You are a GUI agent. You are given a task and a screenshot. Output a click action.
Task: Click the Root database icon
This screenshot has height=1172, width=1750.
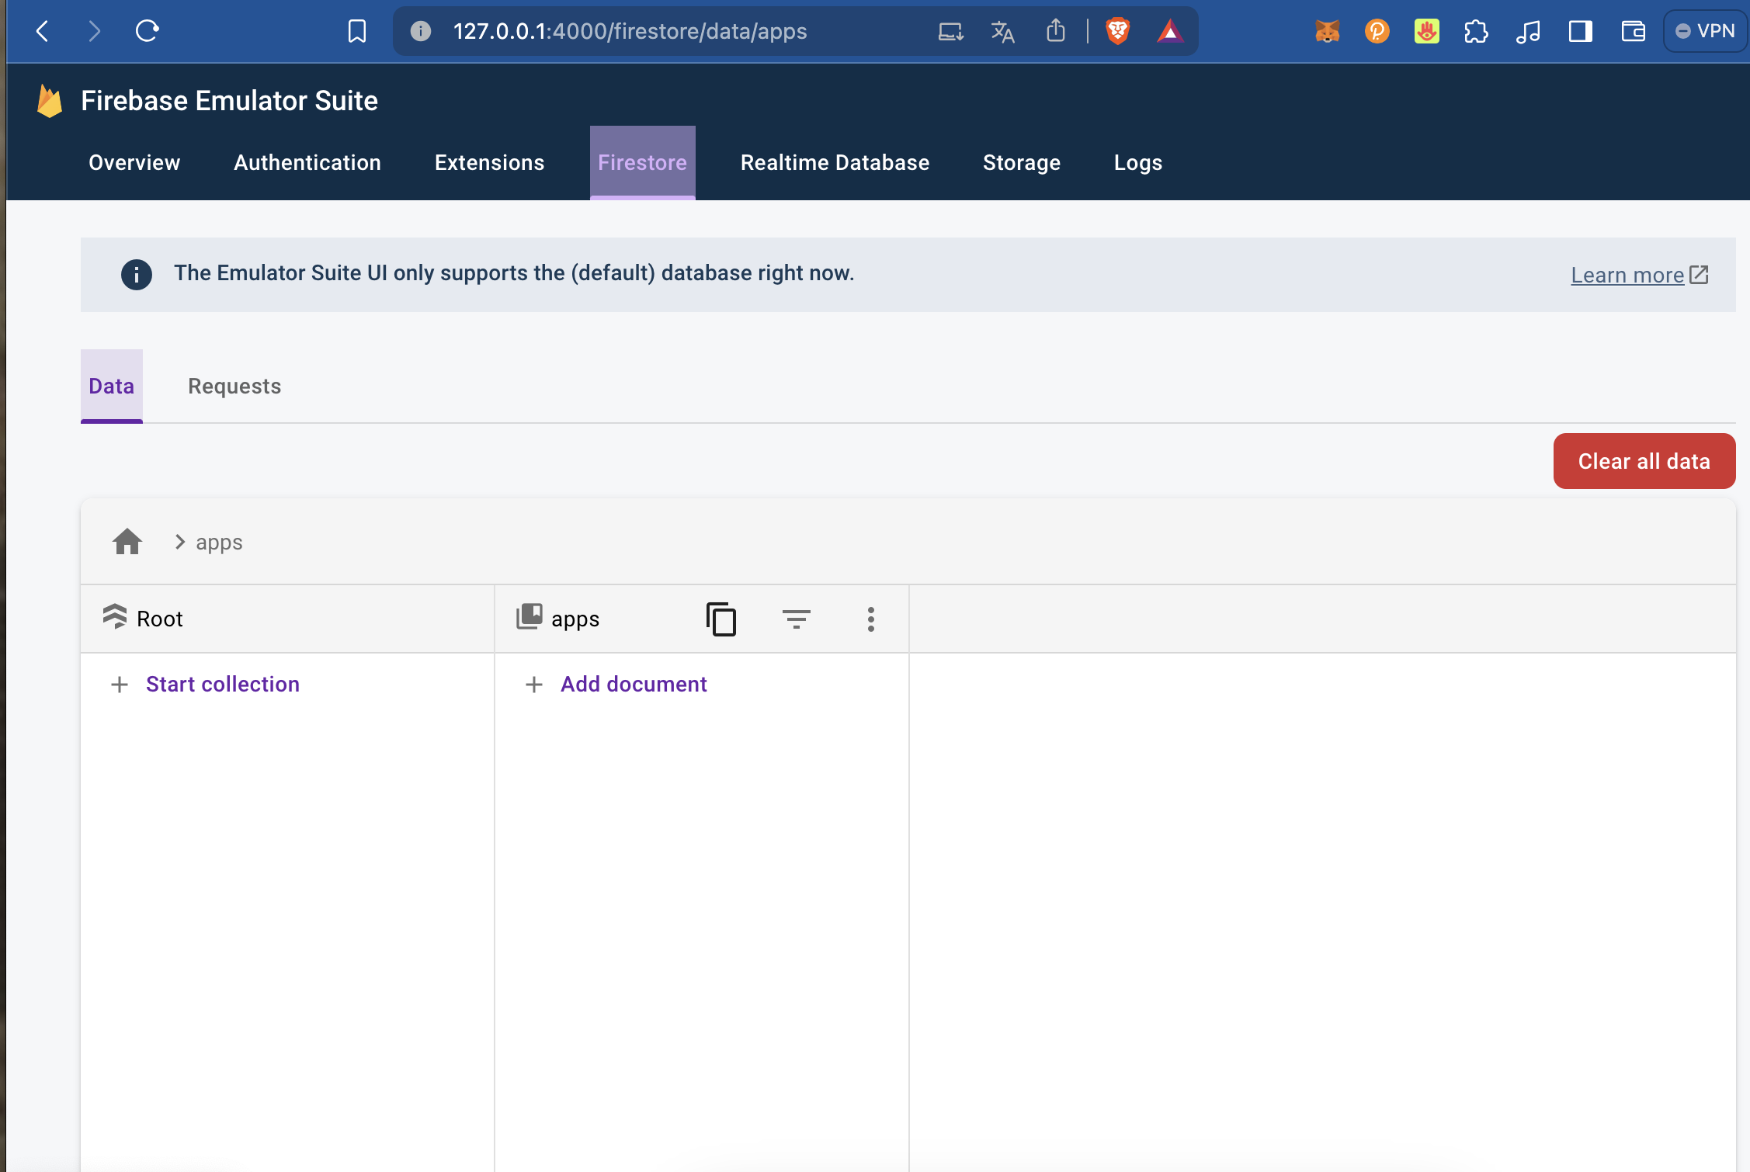tap(115, 617)
